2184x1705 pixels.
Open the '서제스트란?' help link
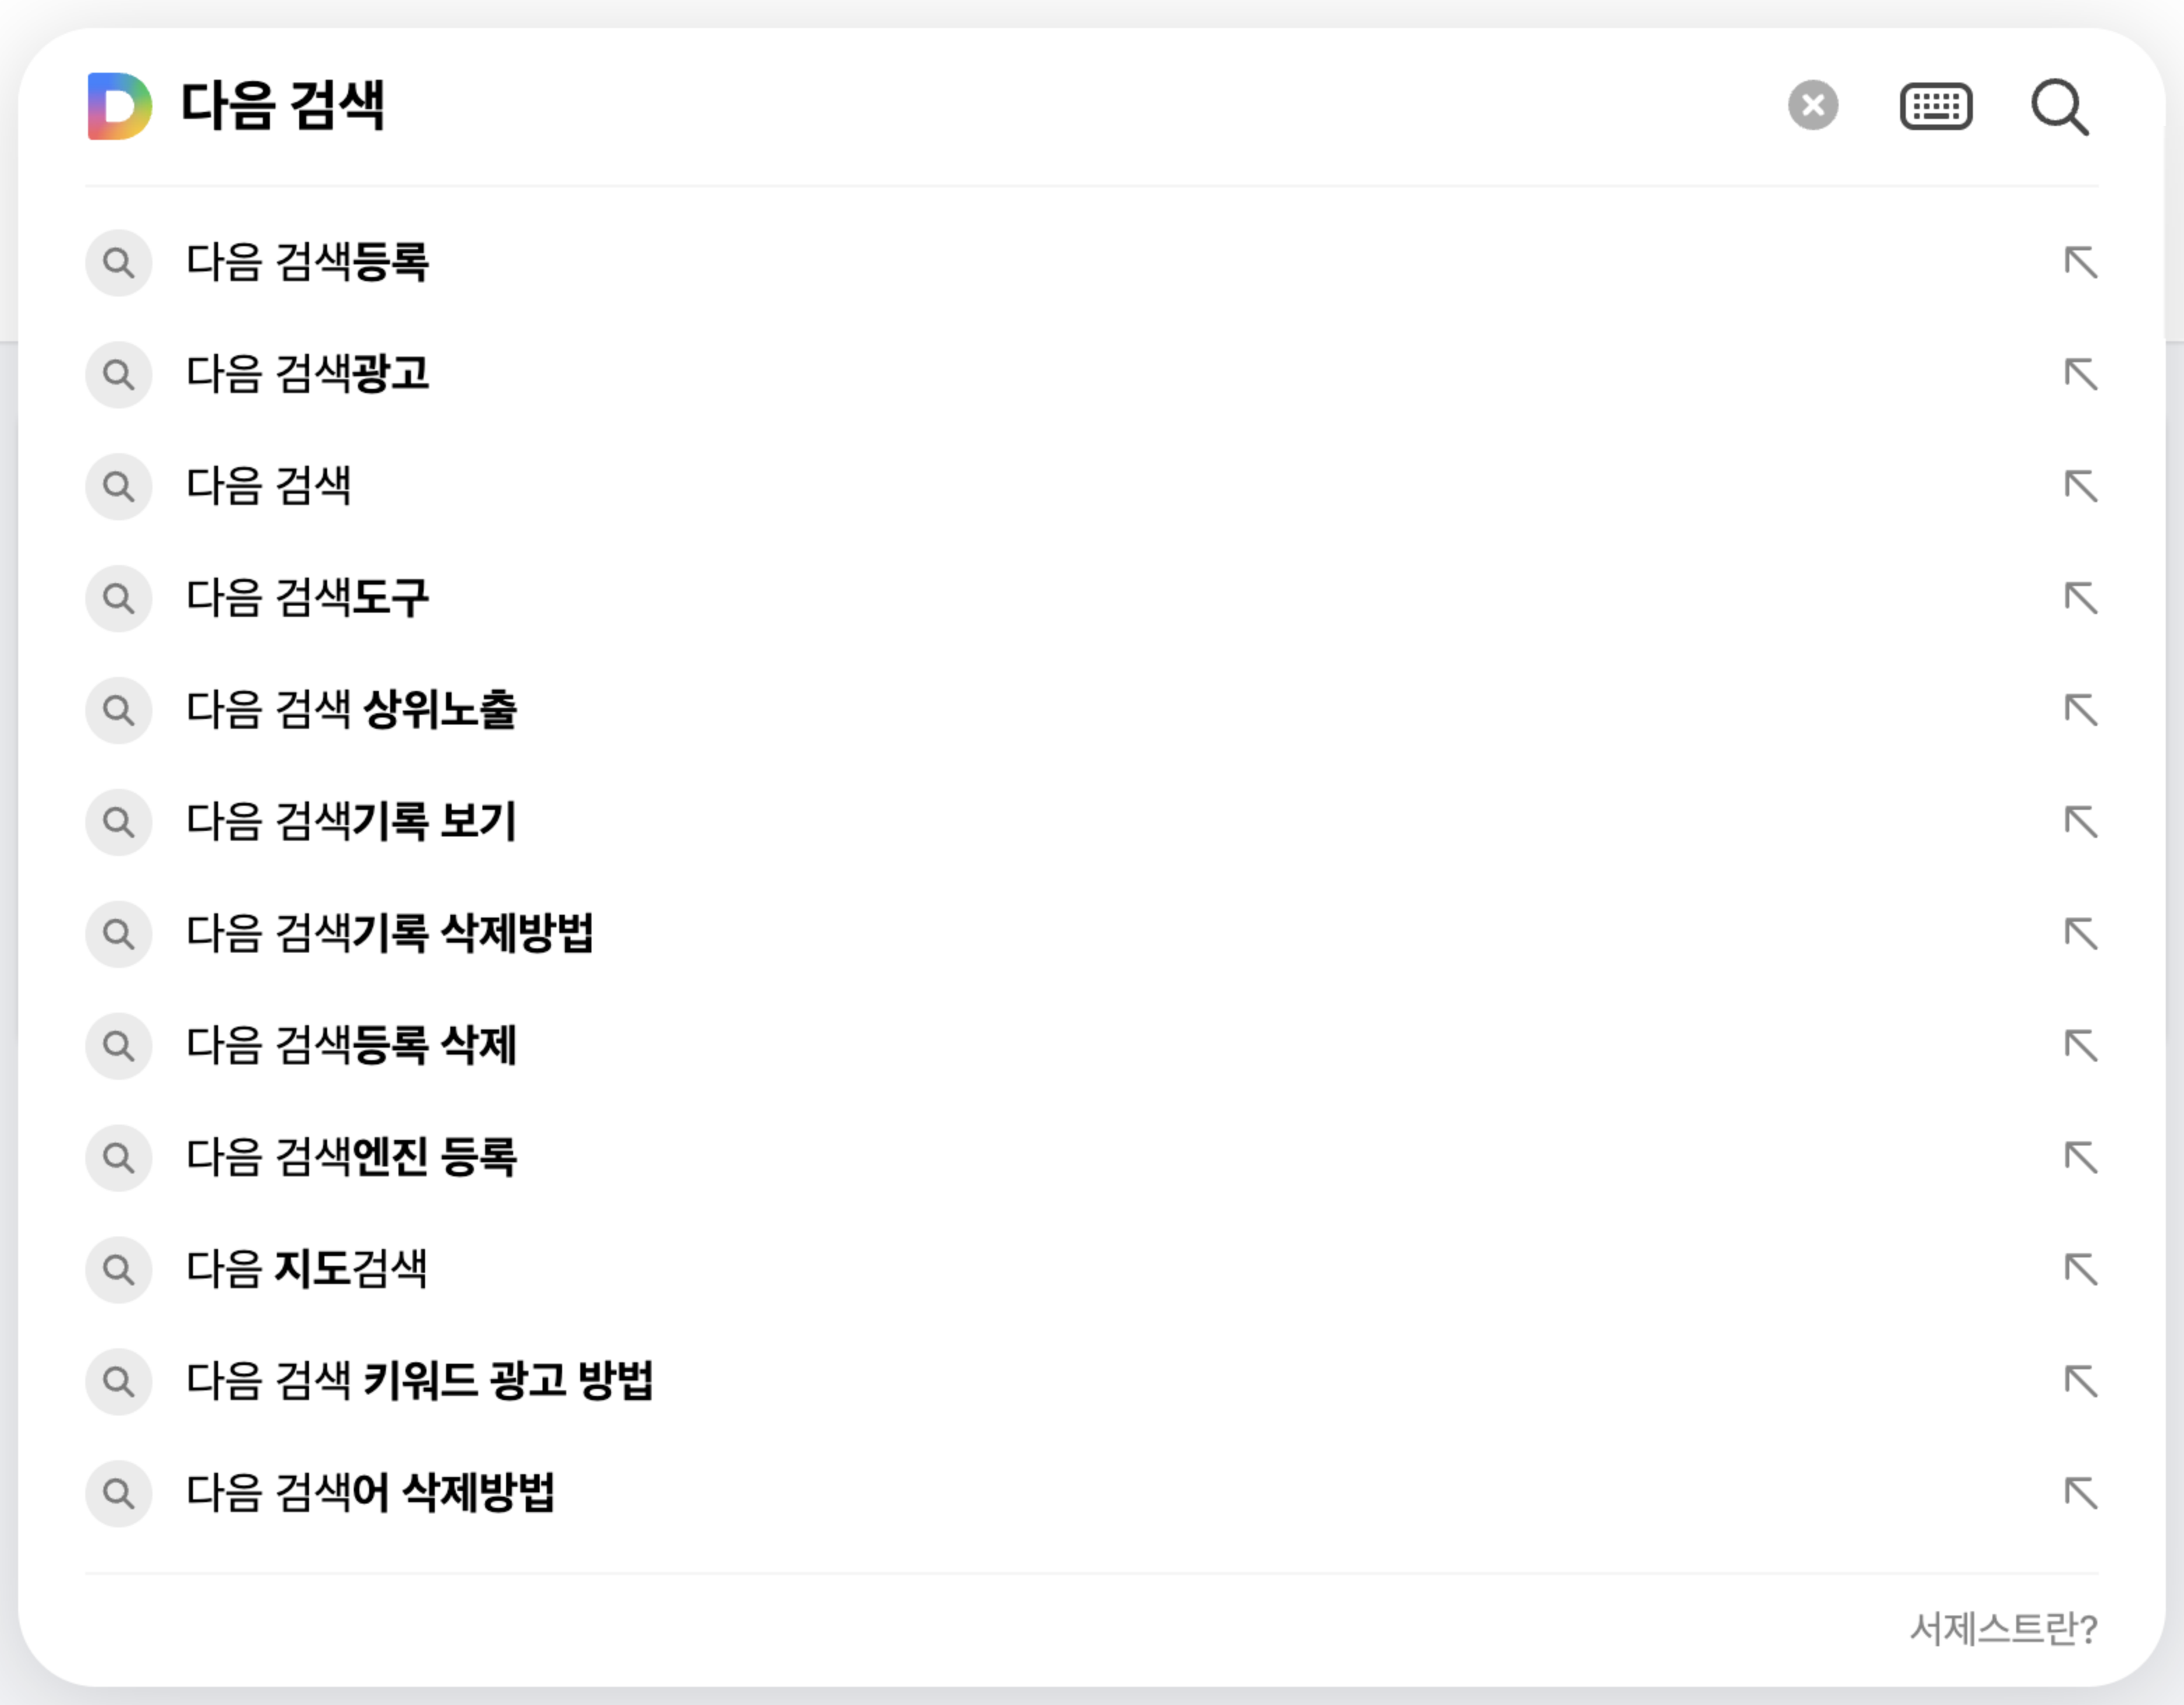(x=2003, y=1629)
